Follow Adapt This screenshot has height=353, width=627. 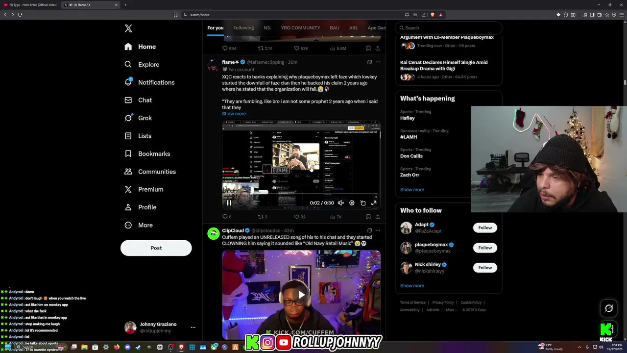click(485, 227)
